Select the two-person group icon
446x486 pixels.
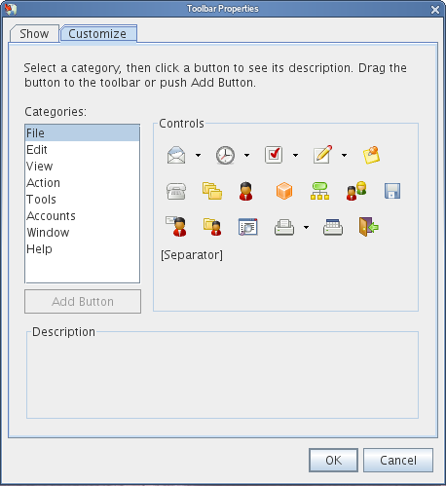point(356,191)
